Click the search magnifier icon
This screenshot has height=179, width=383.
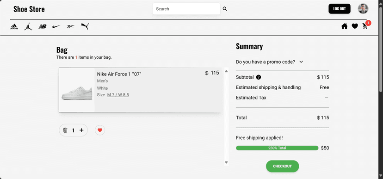click(225, 9)
